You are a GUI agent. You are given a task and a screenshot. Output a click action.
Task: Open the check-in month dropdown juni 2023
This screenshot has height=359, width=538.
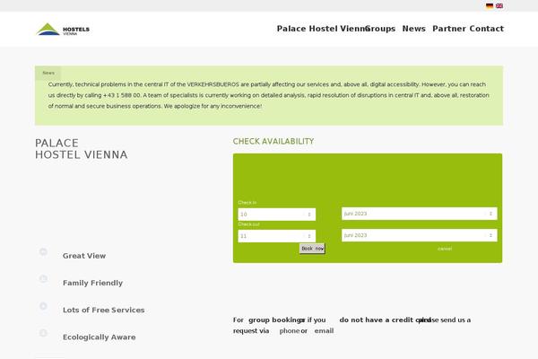[420, 214]
